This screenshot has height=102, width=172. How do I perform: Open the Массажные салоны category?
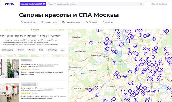(71, 22)
